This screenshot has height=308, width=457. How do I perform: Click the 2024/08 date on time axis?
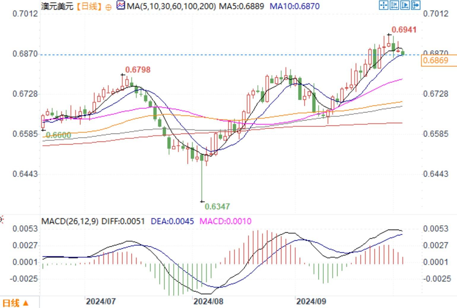pyautogui.click(x=208, y=301)
